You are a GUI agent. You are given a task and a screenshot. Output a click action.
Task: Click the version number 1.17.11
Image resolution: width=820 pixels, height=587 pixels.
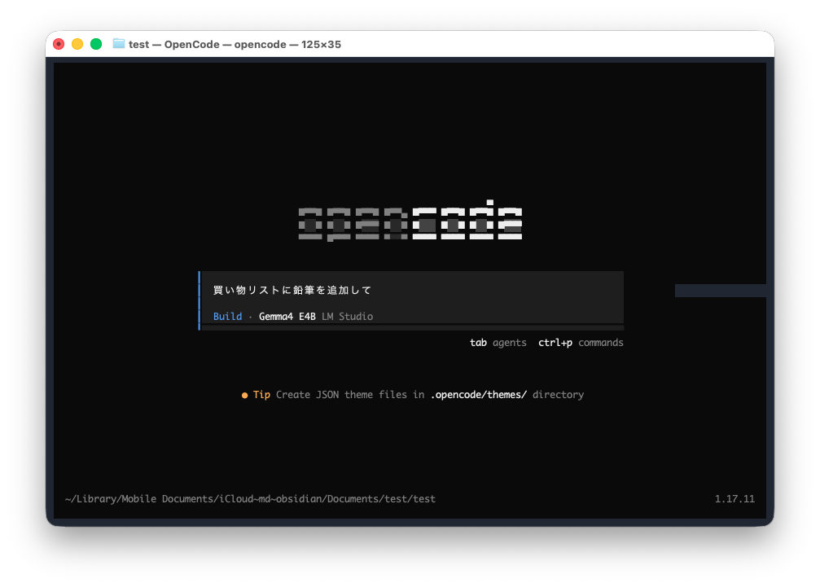point(734,498)
